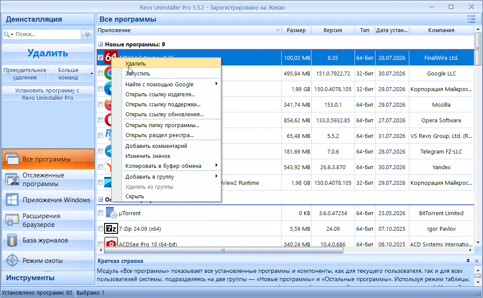Click Установить программу с Revo Uninstaller Pro
Screen dimensions: 483x298
pos(48,94)
